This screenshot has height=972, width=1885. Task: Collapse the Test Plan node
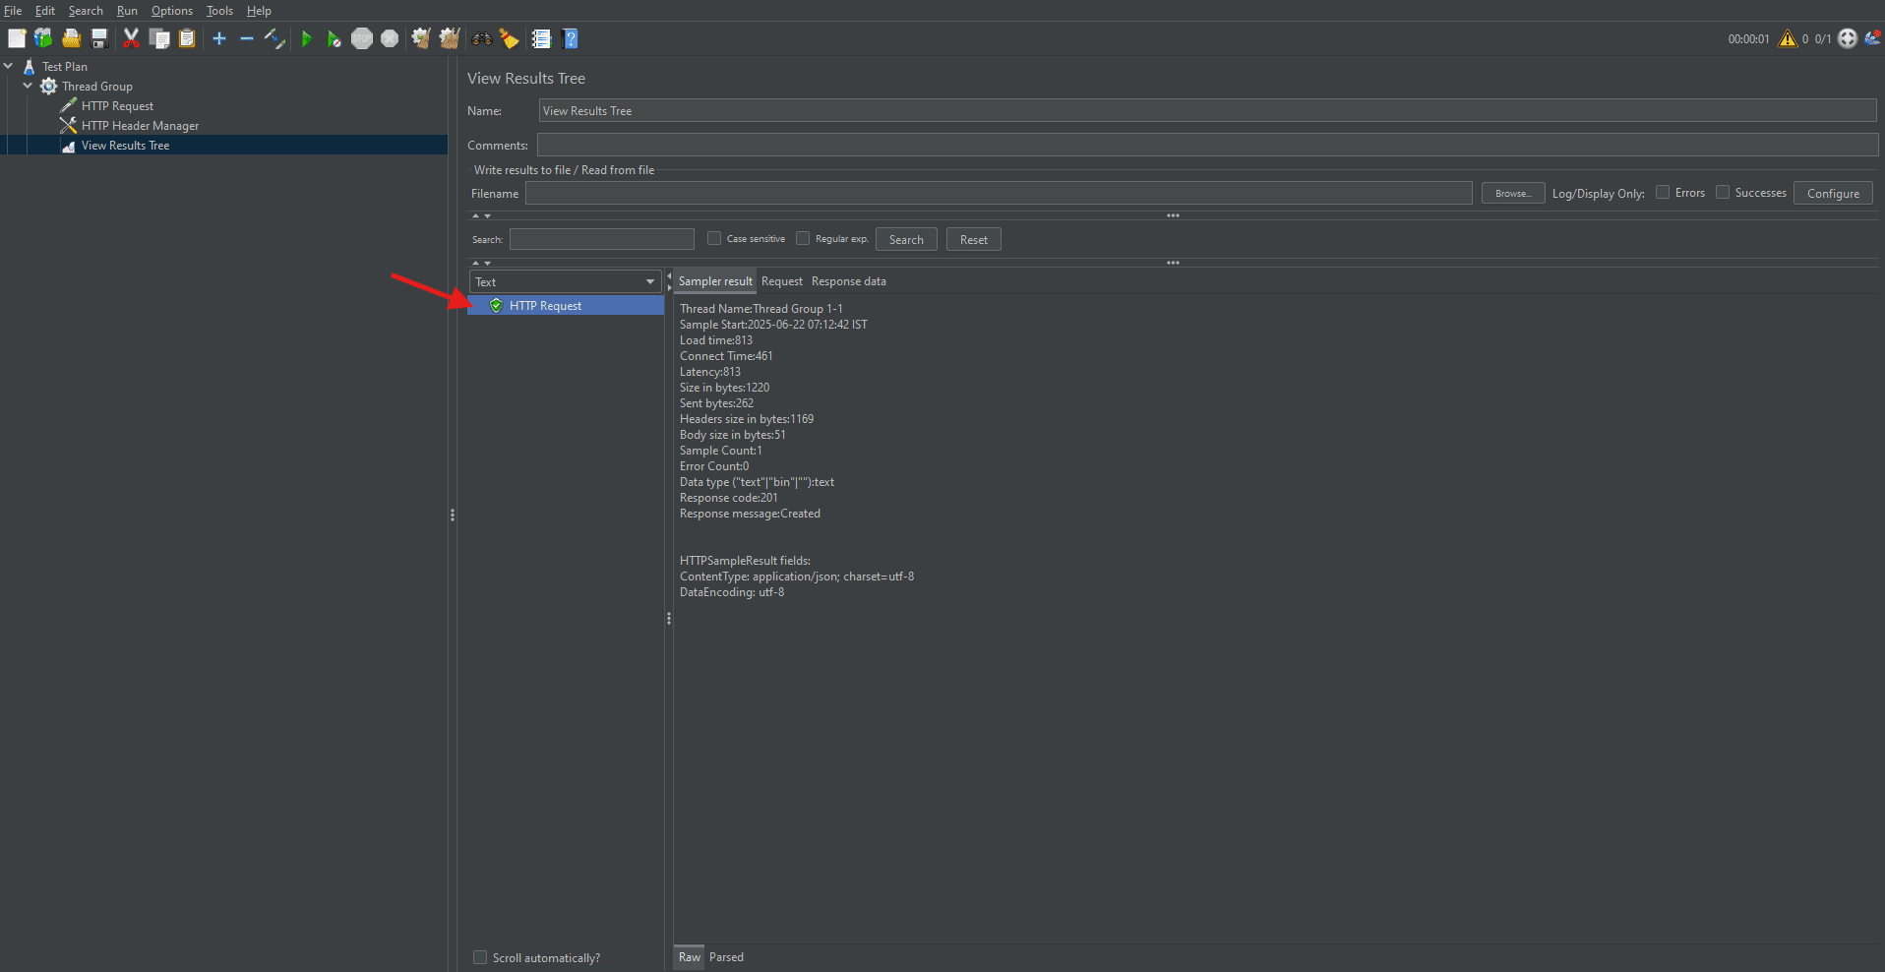8,66
